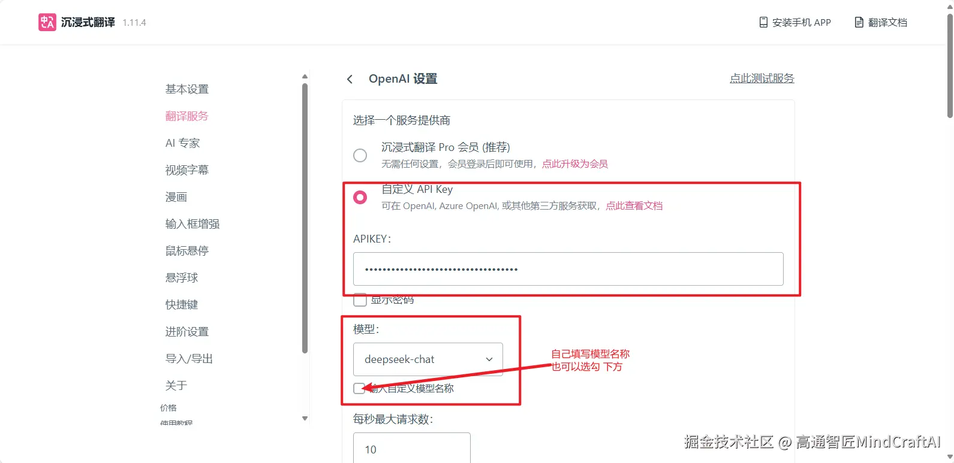This screenshot has height=463, width=954.
Task: Open the 价格 sidebar link
Action: click(168, 408)
